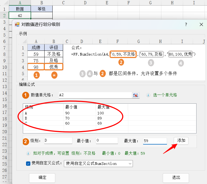207x184 pixels.
Task: Click info icon beside the score hint
Action: point(28,153)
